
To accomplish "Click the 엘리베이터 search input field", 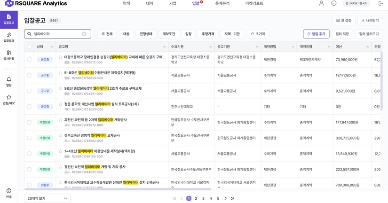I will pos(57,34).
